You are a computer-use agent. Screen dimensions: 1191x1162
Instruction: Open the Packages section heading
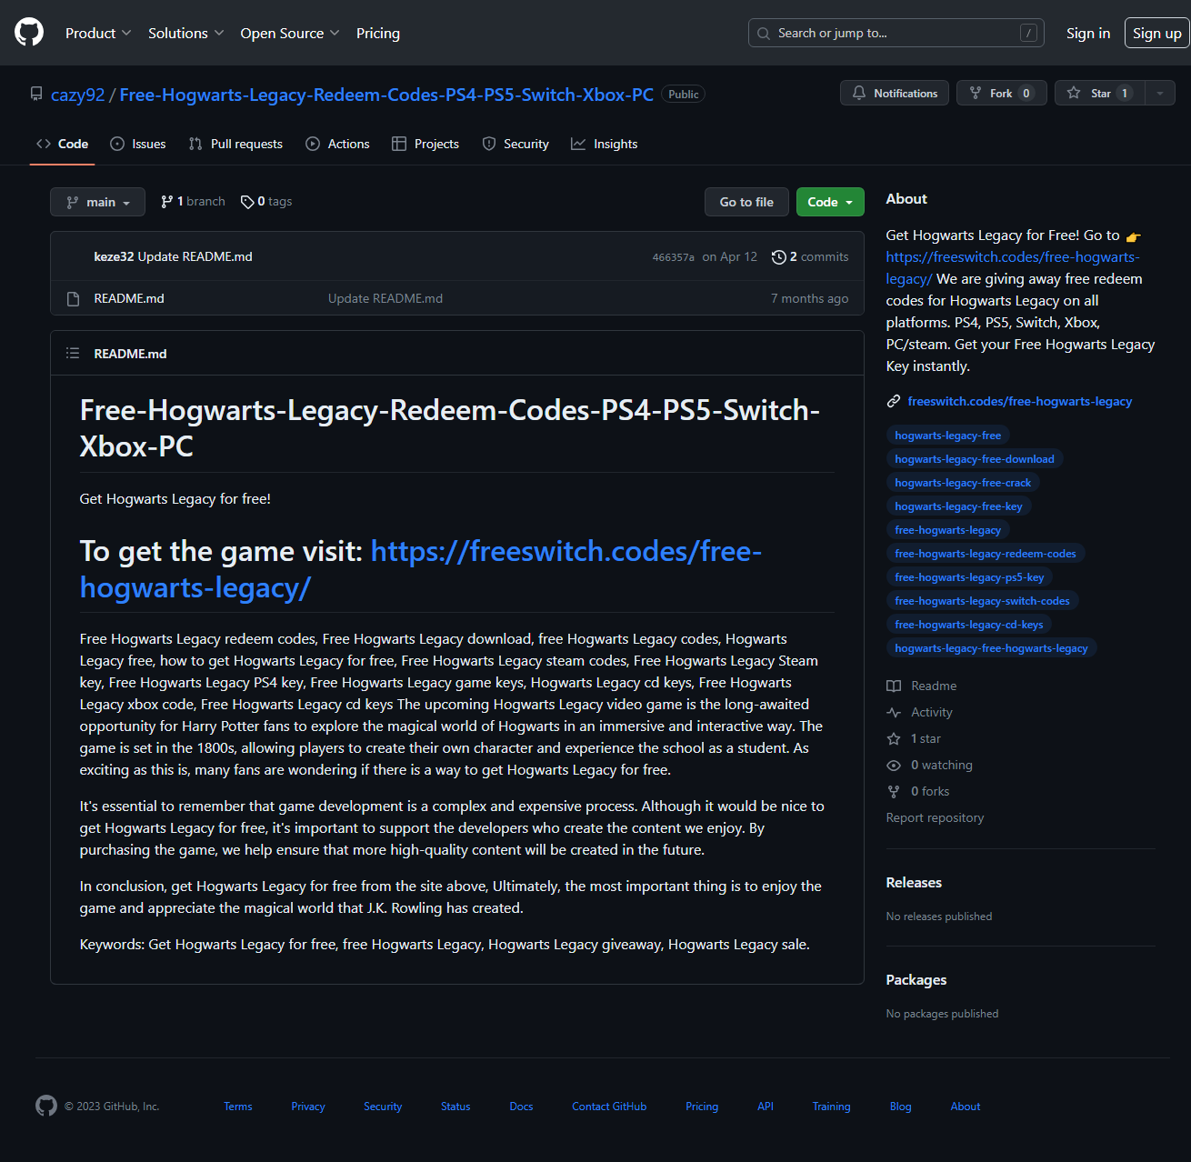(x=916, y=980)
